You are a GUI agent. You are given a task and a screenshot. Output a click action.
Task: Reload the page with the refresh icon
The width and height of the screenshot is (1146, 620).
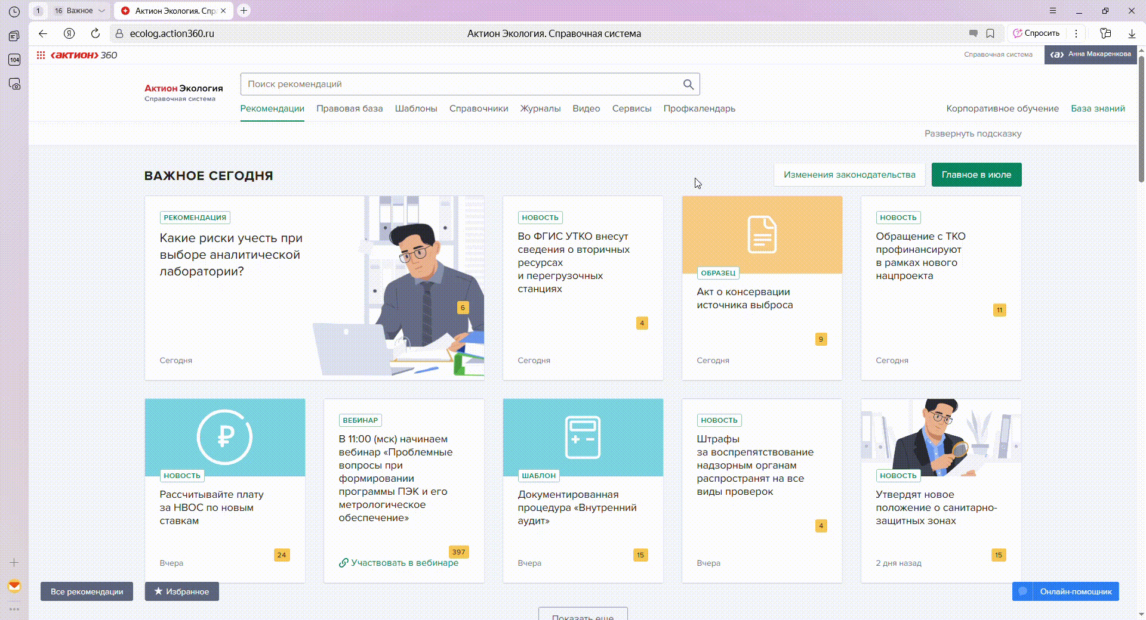pyautogui.click(x=95, y=33)
